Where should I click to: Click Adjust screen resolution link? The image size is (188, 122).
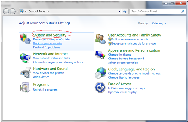(123, 63)
